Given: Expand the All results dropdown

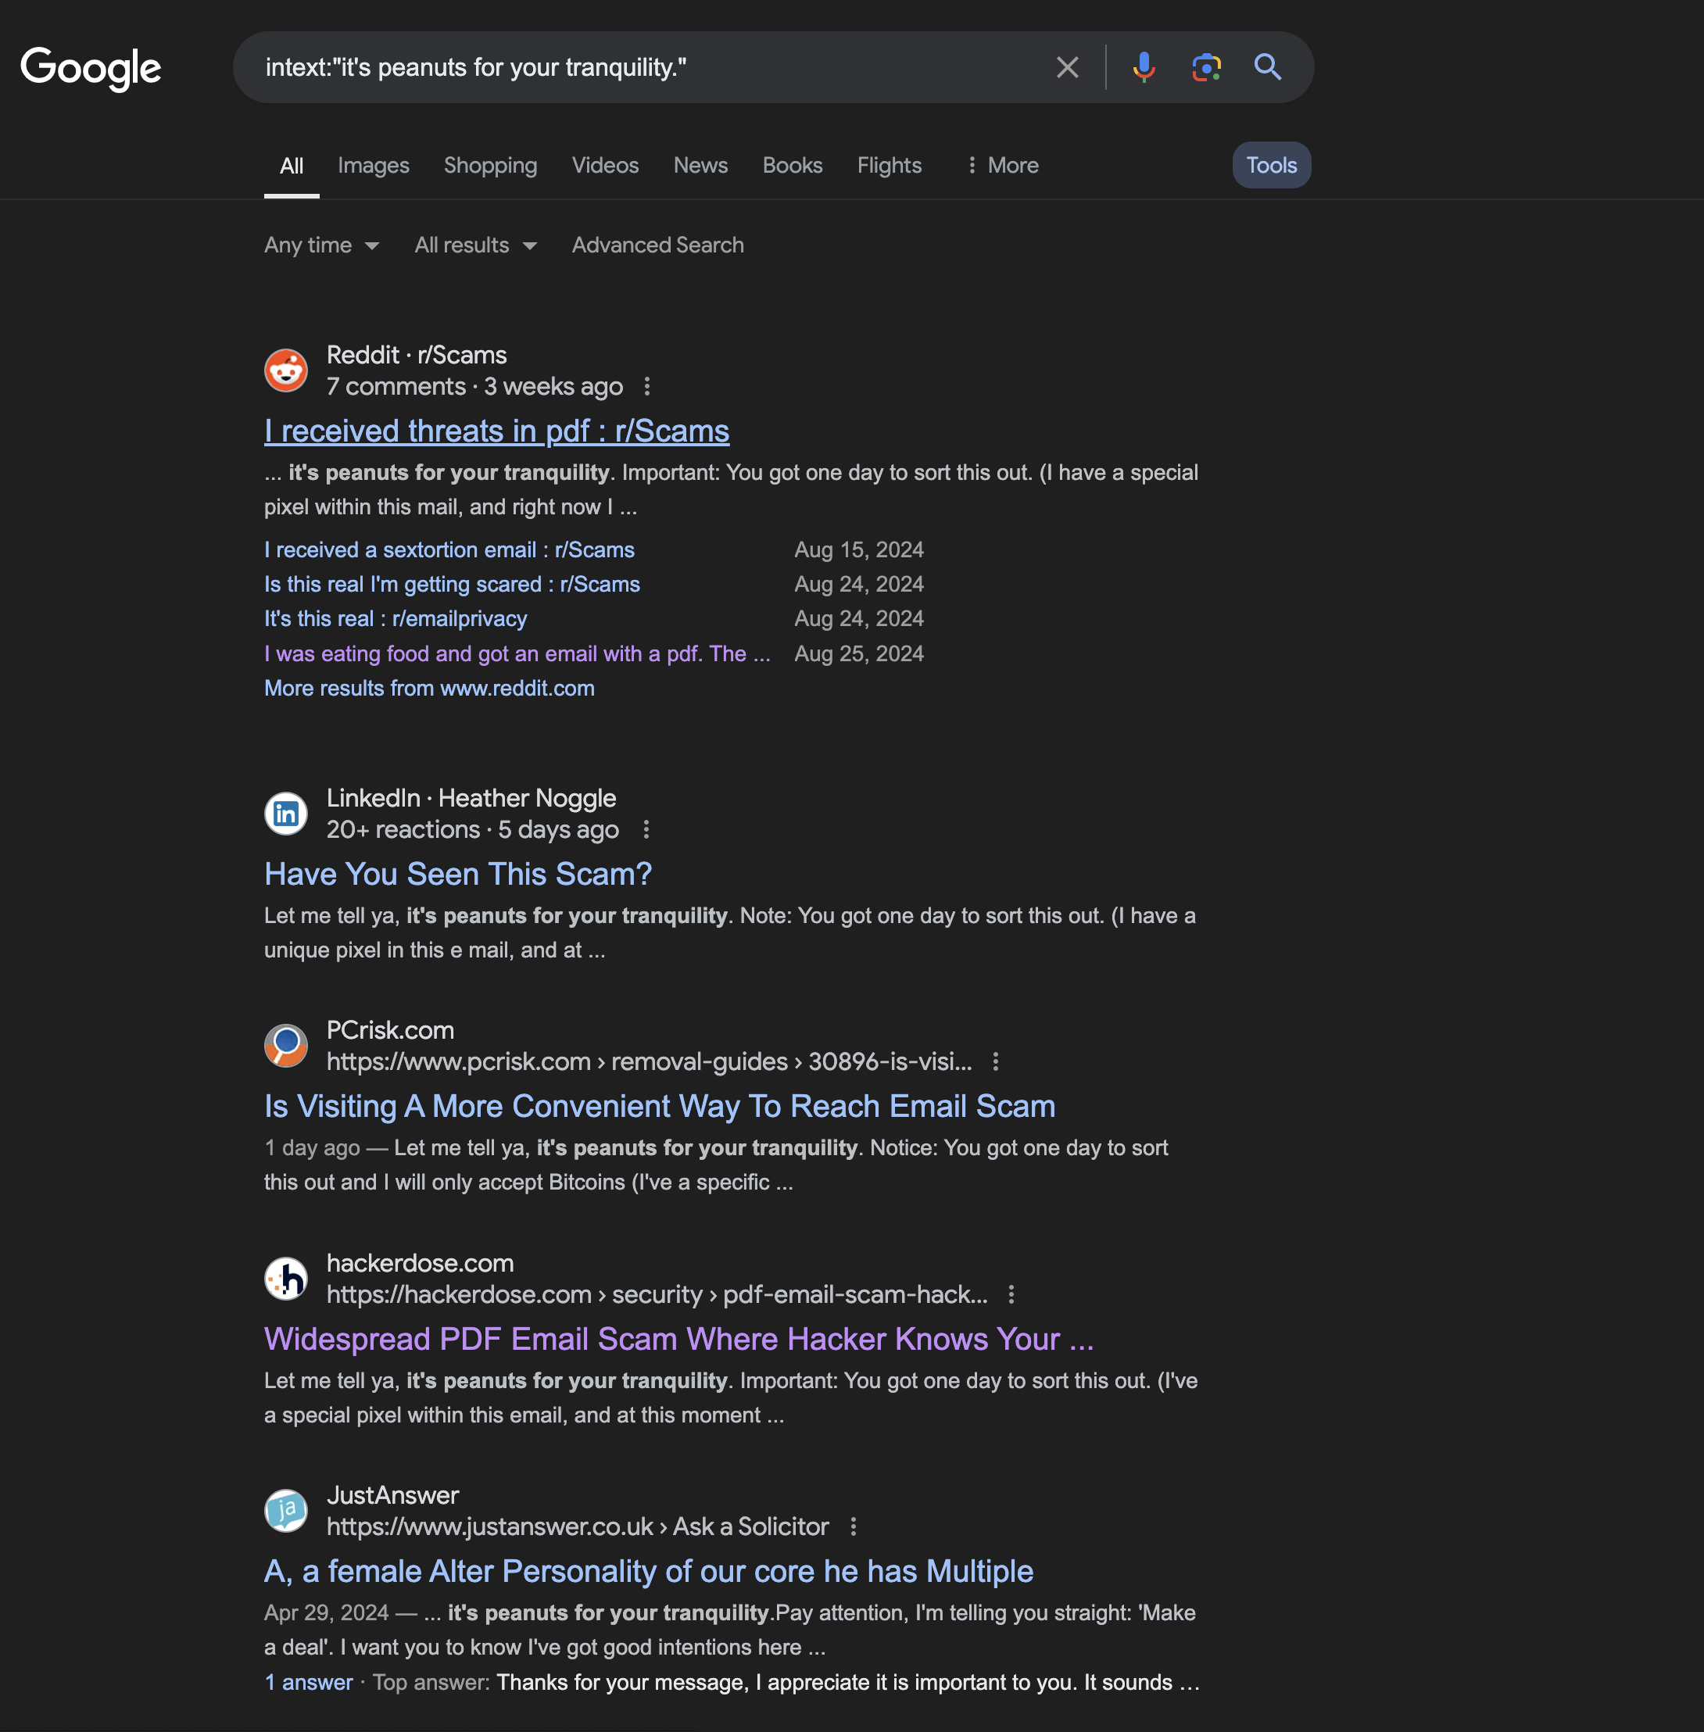Looking at the screenshot, I should [475, 245].
